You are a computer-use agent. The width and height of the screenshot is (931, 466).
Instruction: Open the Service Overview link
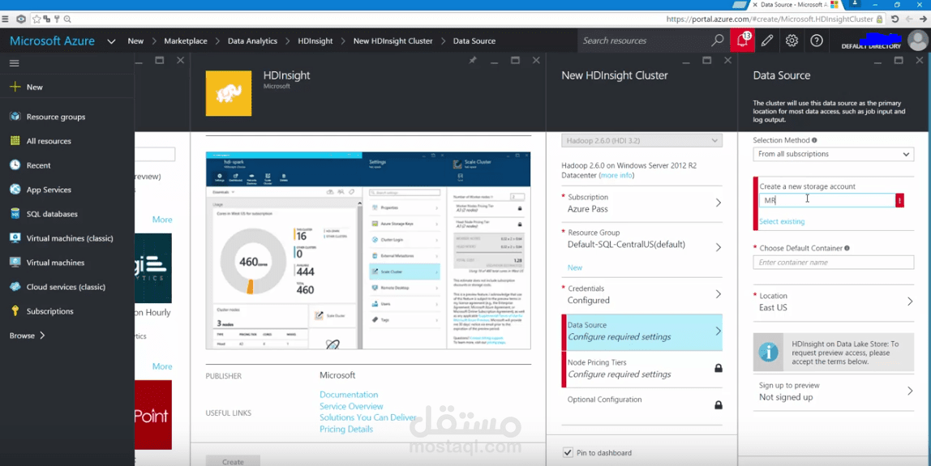[351, 406]
